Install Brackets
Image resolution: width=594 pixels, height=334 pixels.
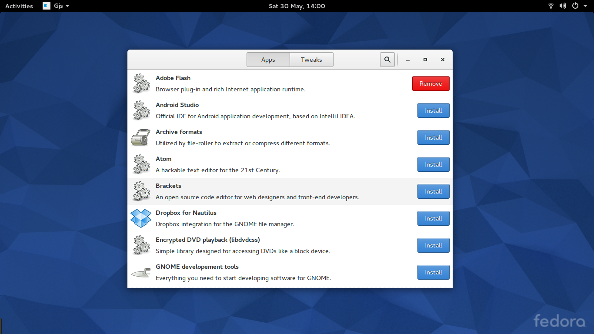[x=434, y=191]
